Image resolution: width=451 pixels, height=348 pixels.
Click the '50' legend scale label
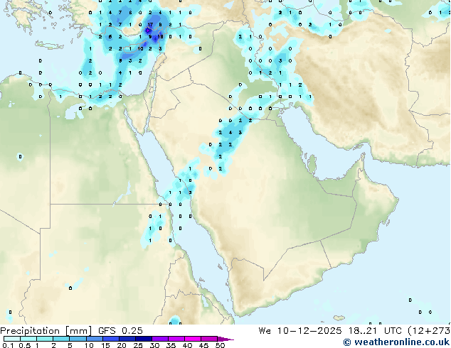[x=220, y=345]
